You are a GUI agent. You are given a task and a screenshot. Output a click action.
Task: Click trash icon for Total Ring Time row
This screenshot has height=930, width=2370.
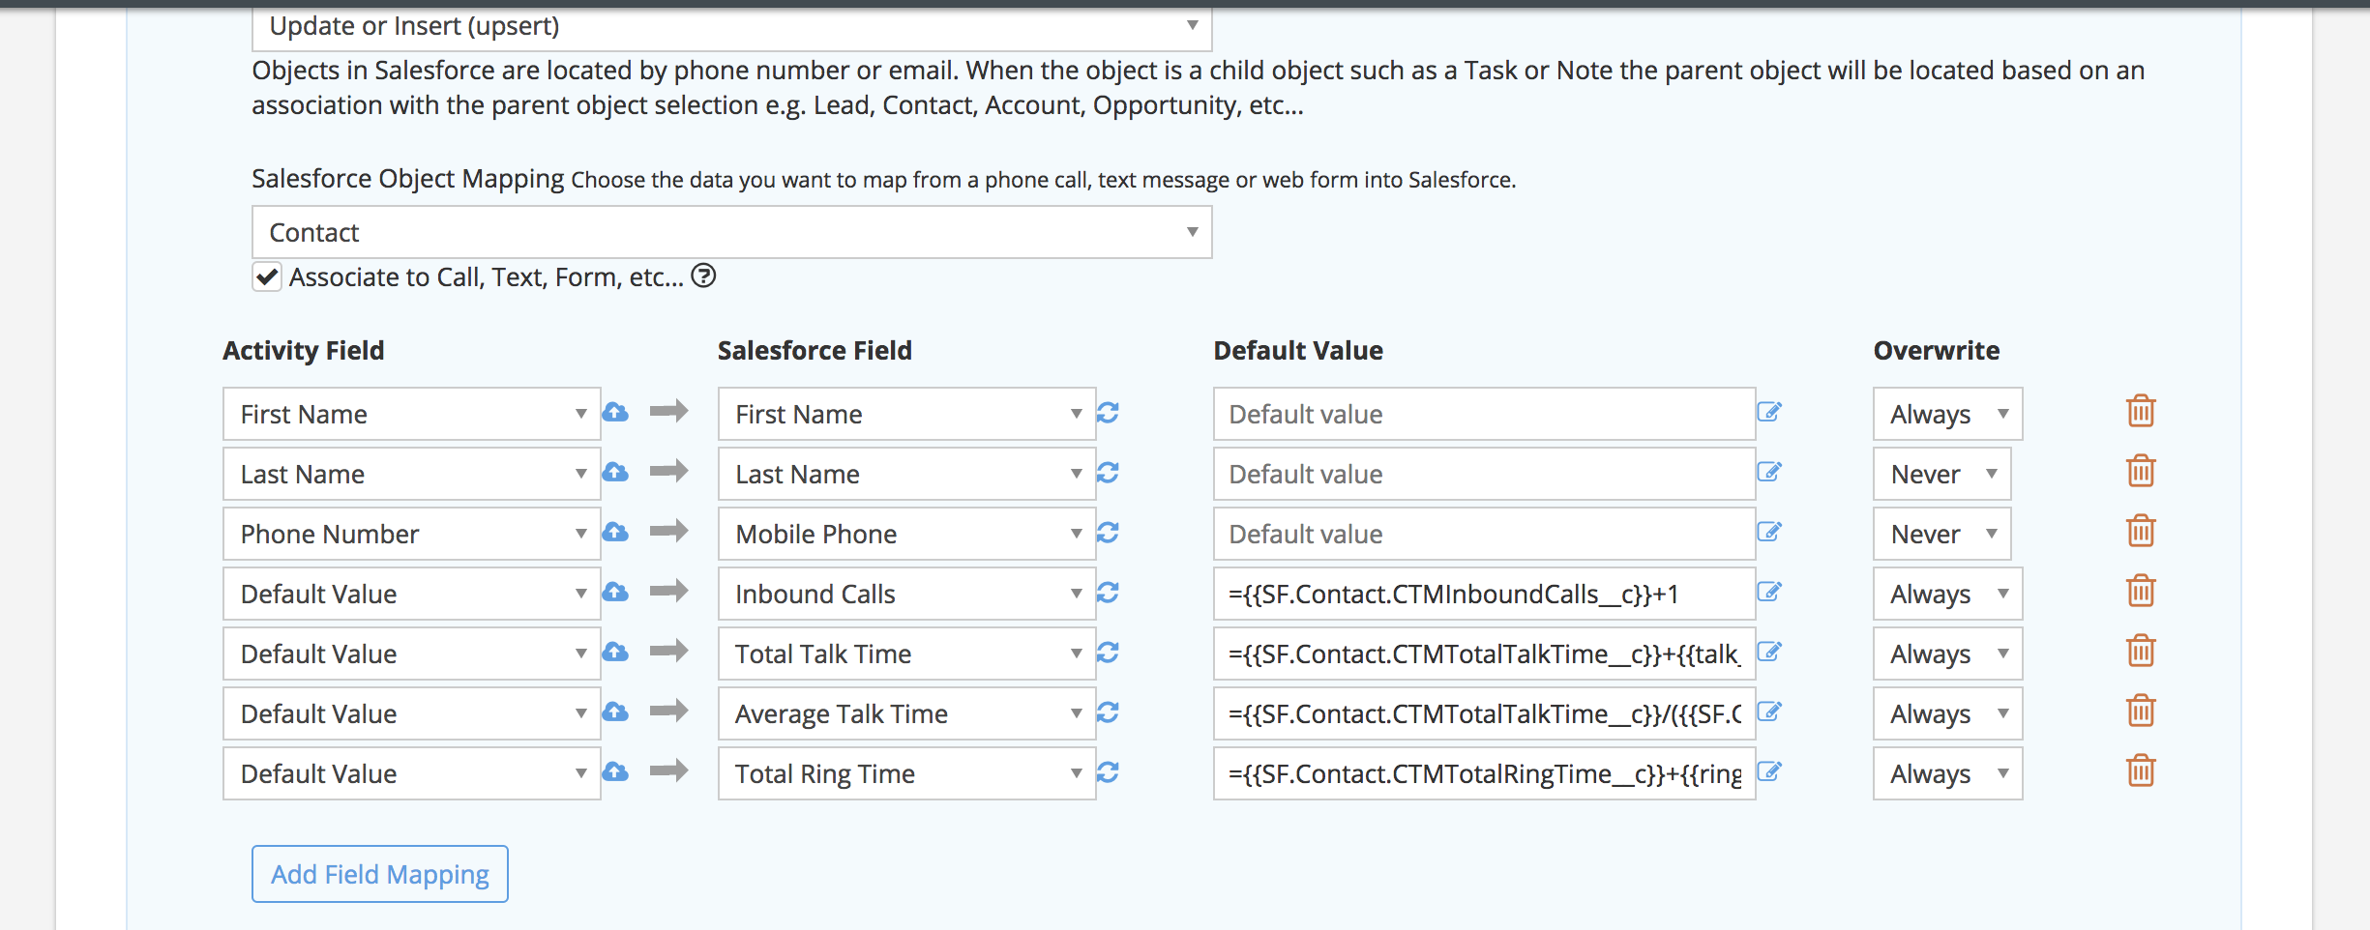point(2140,771)
